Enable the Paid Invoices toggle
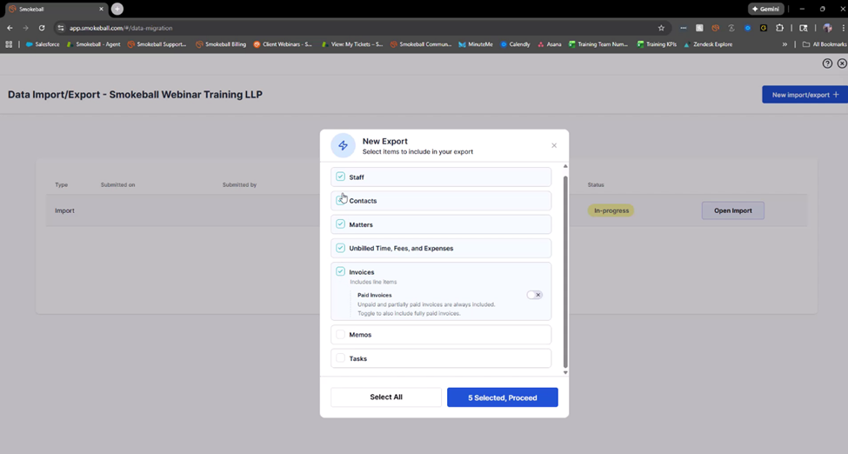848x454 pixels. pyautogui.click(x=534, y=295)
